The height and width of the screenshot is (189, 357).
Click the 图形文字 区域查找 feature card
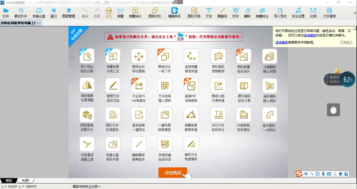click(x=113, y=119)
